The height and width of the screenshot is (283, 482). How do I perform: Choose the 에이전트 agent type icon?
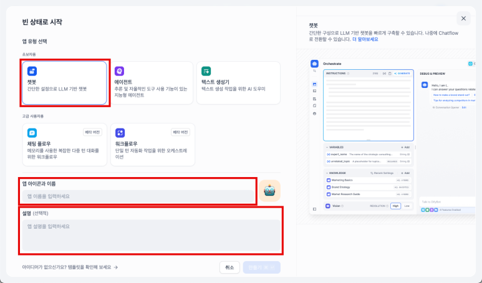pos(119,71)
